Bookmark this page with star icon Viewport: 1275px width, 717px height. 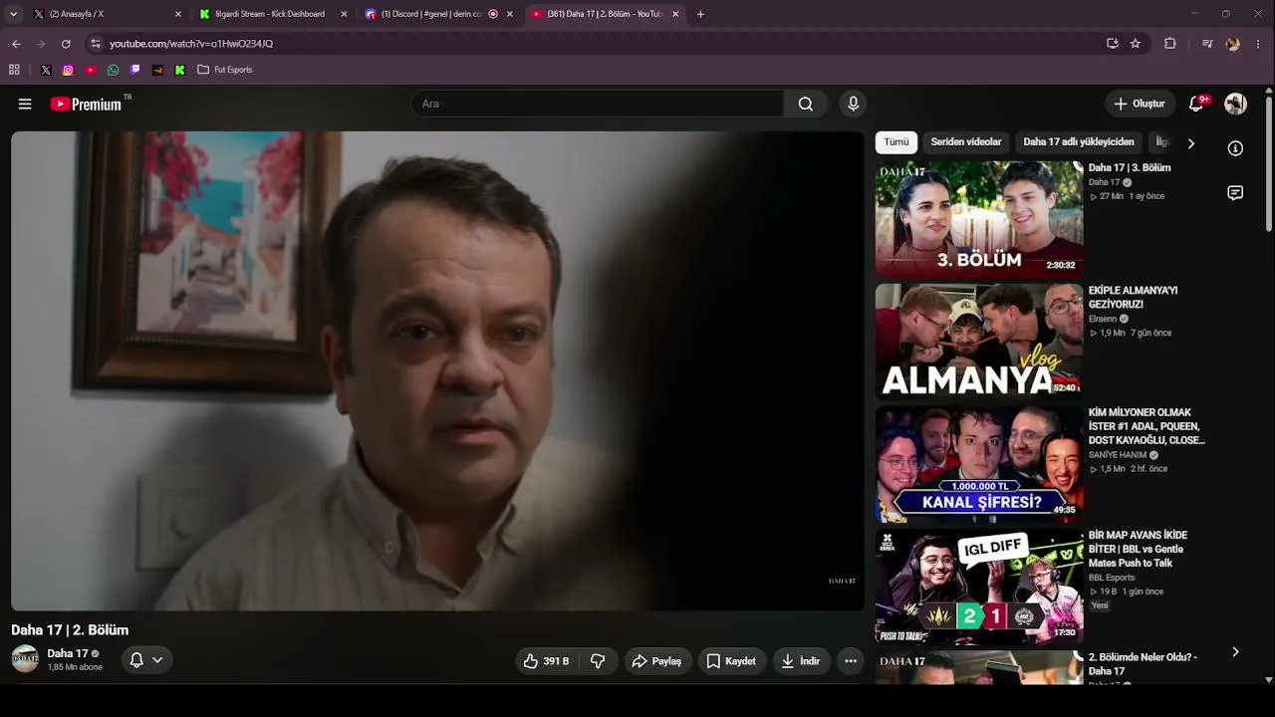click(1135, 44)
